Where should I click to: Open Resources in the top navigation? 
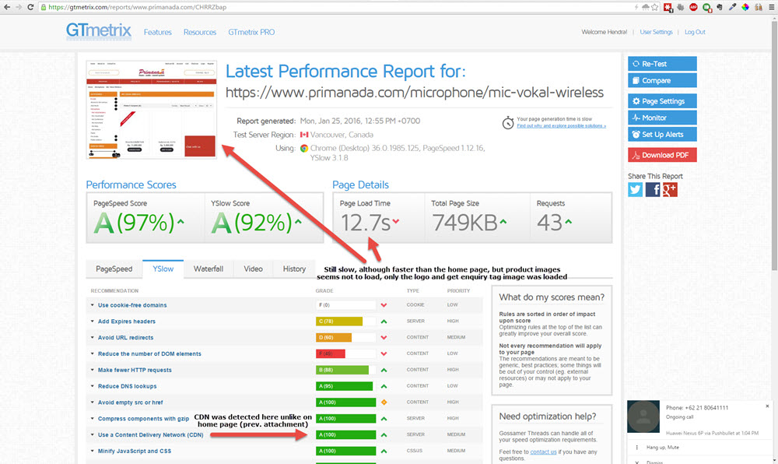[x=200, y=32]
